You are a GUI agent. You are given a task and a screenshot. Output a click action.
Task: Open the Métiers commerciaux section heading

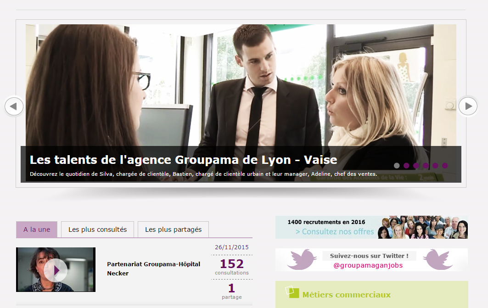click(347, 295)
